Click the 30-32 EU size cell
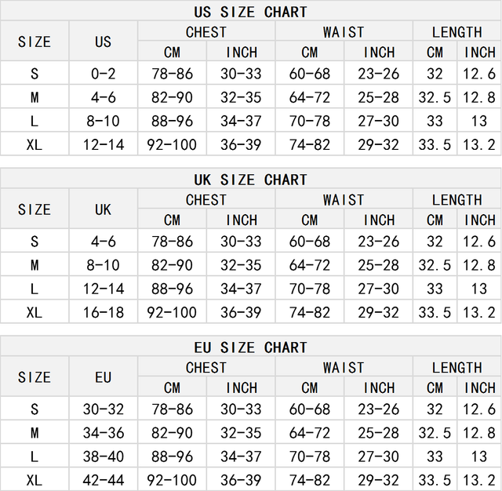Screen dimensions: 502x491 104,409
